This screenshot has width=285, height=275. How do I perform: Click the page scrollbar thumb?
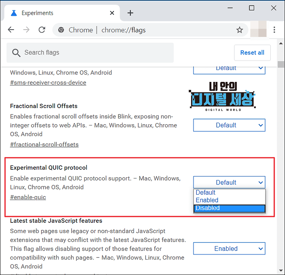tap(281, 64)
